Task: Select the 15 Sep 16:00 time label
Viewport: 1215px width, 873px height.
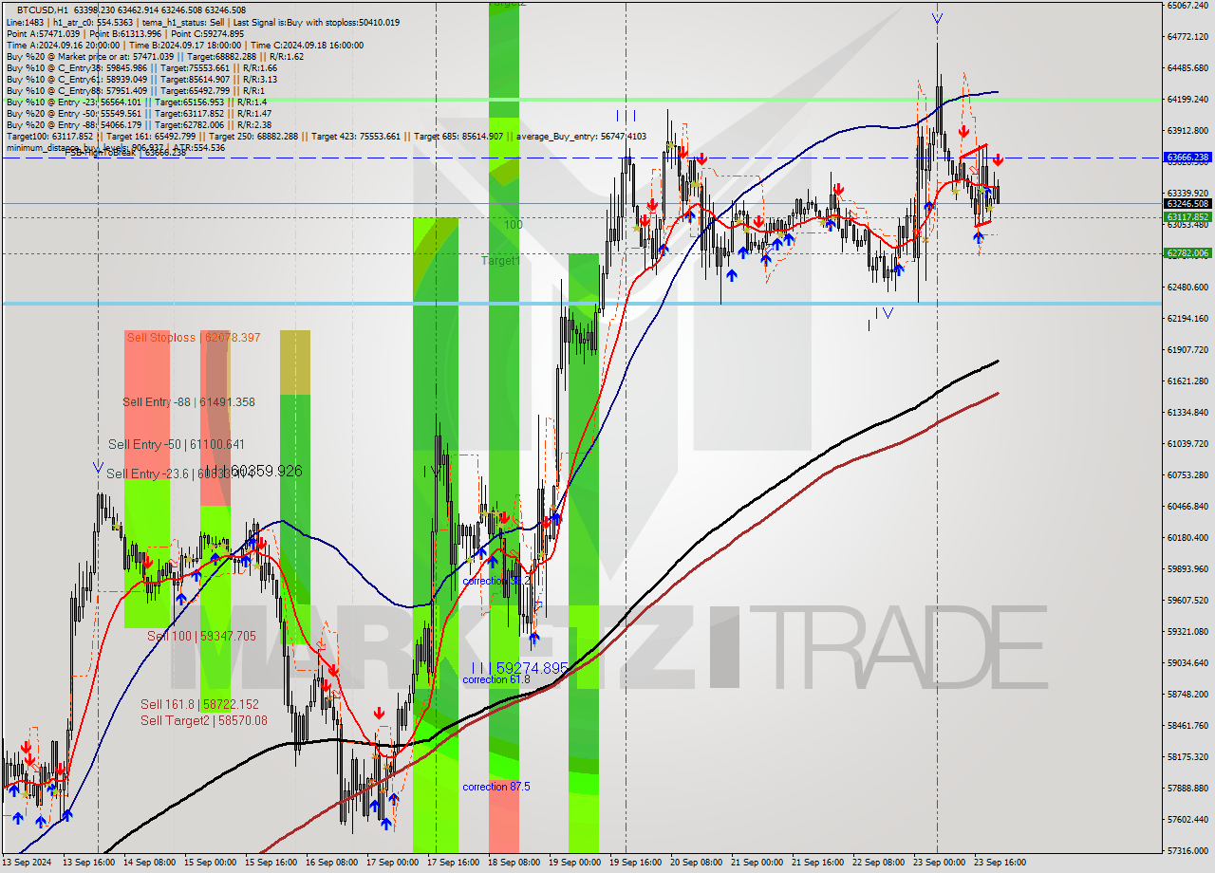Action: click(271, 863)
